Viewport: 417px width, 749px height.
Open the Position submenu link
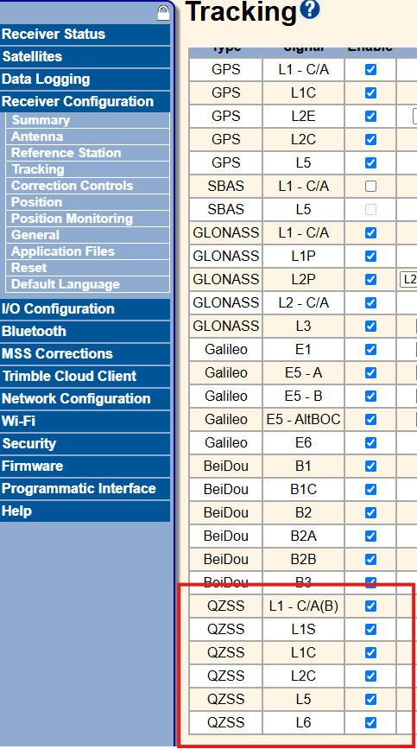click(88, 202)
